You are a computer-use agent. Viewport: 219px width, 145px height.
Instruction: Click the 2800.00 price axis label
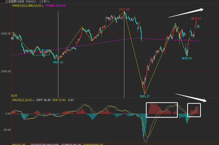pyautogui.click(x=6, y=72)
